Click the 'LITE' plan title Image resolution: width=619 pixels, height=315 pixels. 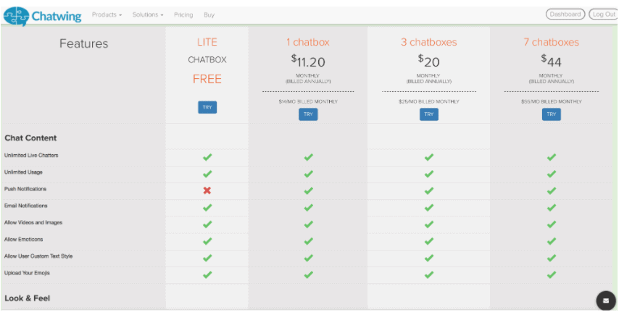(207, 42)
